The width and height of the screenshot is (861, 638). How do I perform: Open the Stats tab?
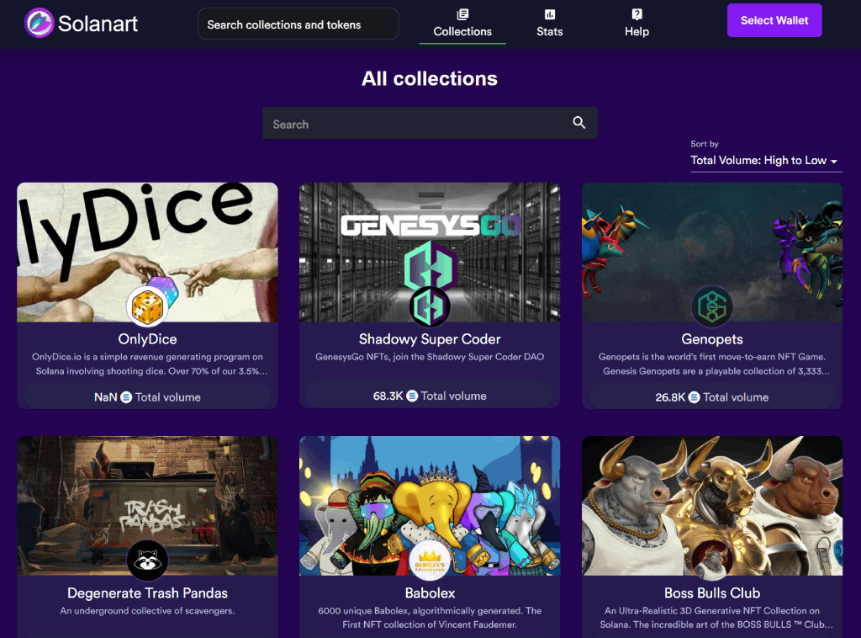550,24
